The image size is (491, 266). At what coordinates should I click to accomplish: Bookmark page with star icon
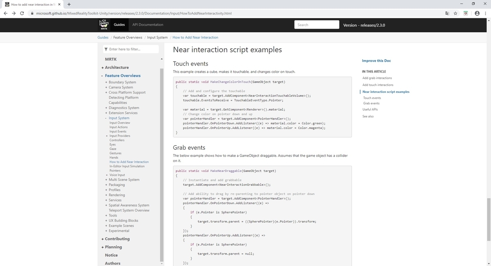point(455,13)
